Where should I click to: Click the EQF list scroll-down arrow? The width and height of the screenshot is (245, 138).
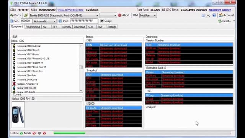[x=81, y=90]
